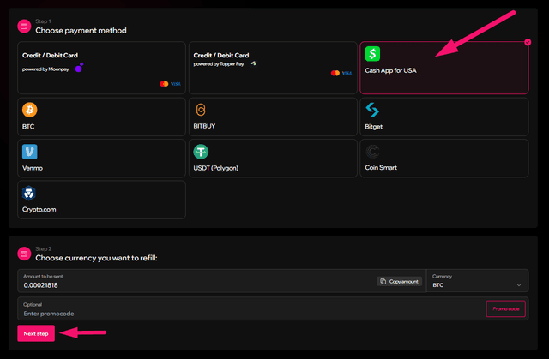Click 'Choose currency you want to refill:' heading

click(96, 258)
